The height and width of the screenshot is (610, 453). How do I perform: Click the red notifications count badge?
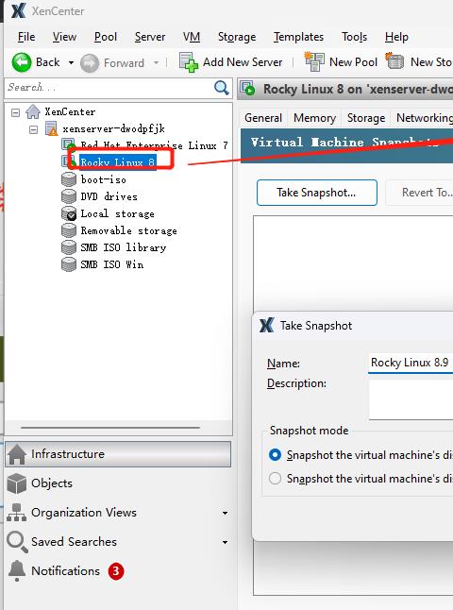point(116,571)
